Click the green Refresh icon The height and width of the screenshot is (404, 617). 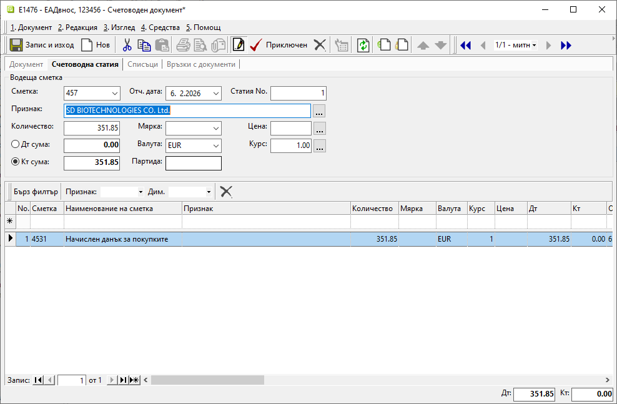point(363,45)
